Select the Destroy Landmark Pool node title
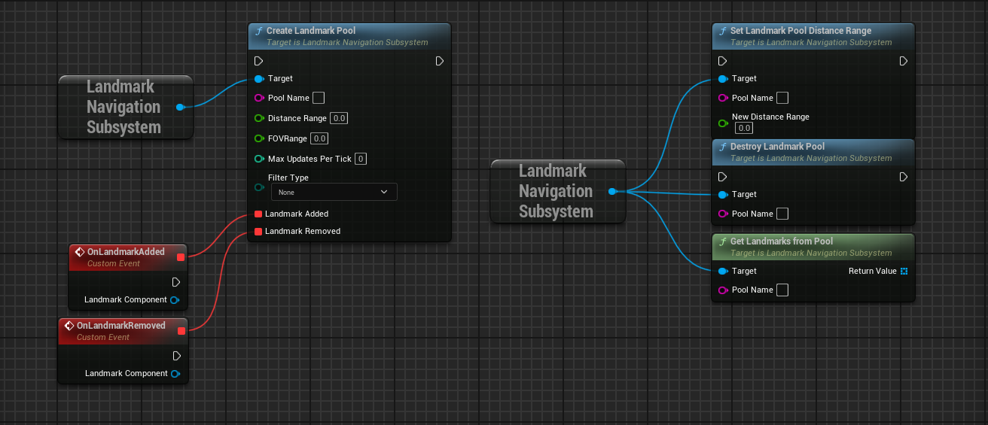The height and width of the screenshot is (425, 988). coord(777,147)
